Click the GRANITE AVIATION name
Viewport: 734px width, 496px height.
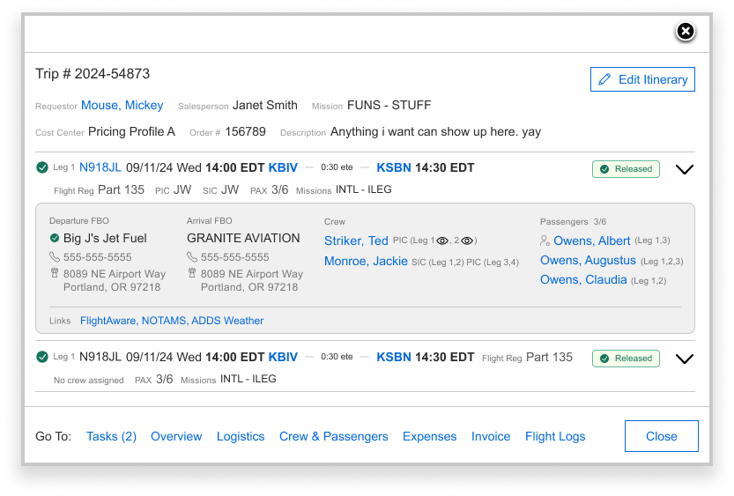click(243, 238)
